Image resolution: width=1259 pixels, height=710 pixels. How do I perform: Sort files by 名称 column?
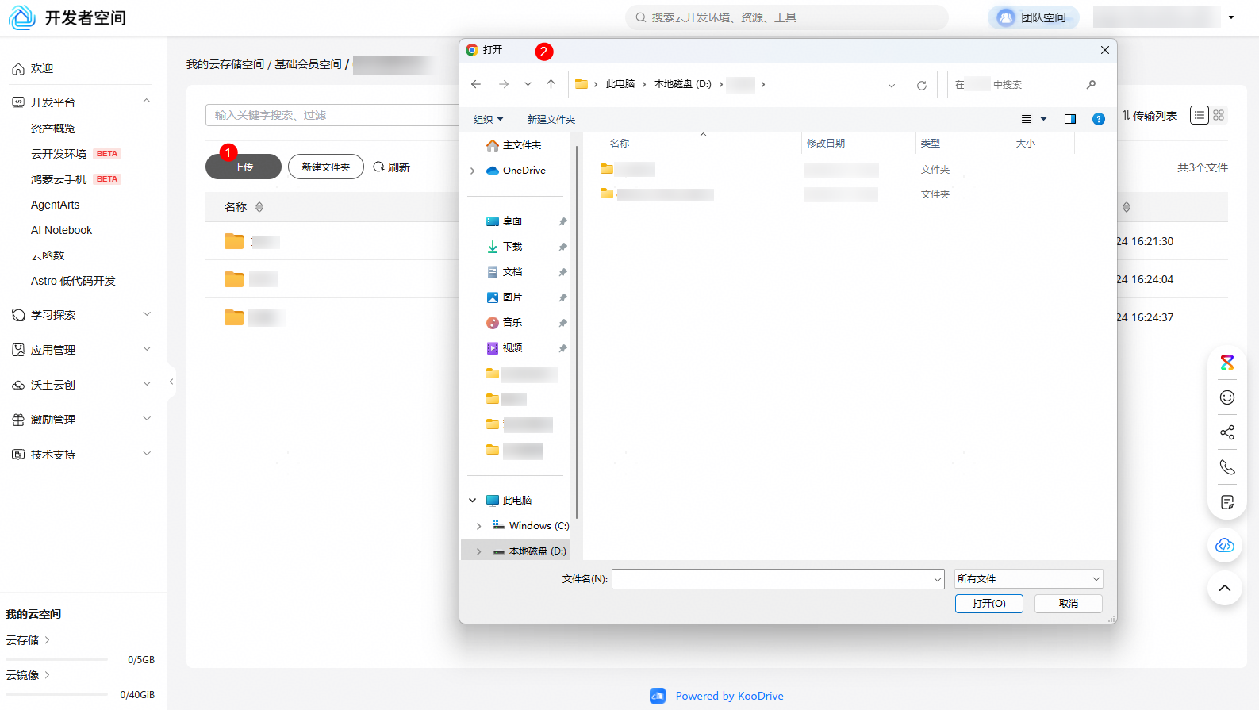620,144
